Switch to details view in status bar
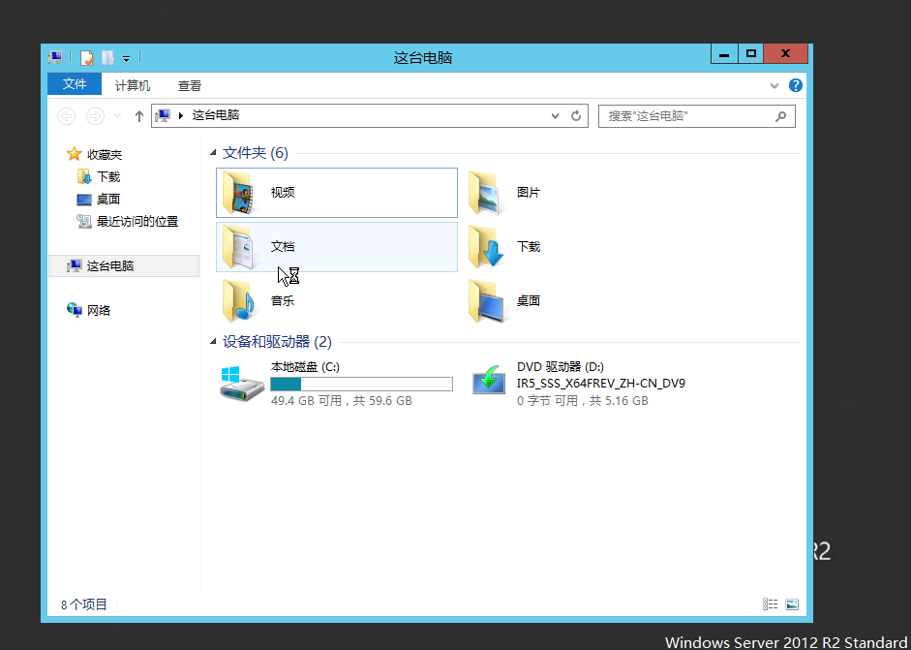Viewport: 911px width, 650px height. (770, 604)
